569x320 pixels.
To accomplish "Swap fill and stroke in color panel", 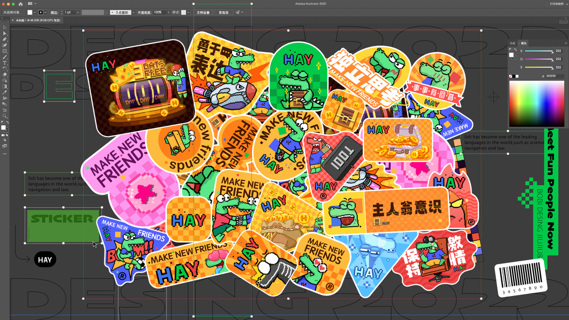I will pos(515,50).
